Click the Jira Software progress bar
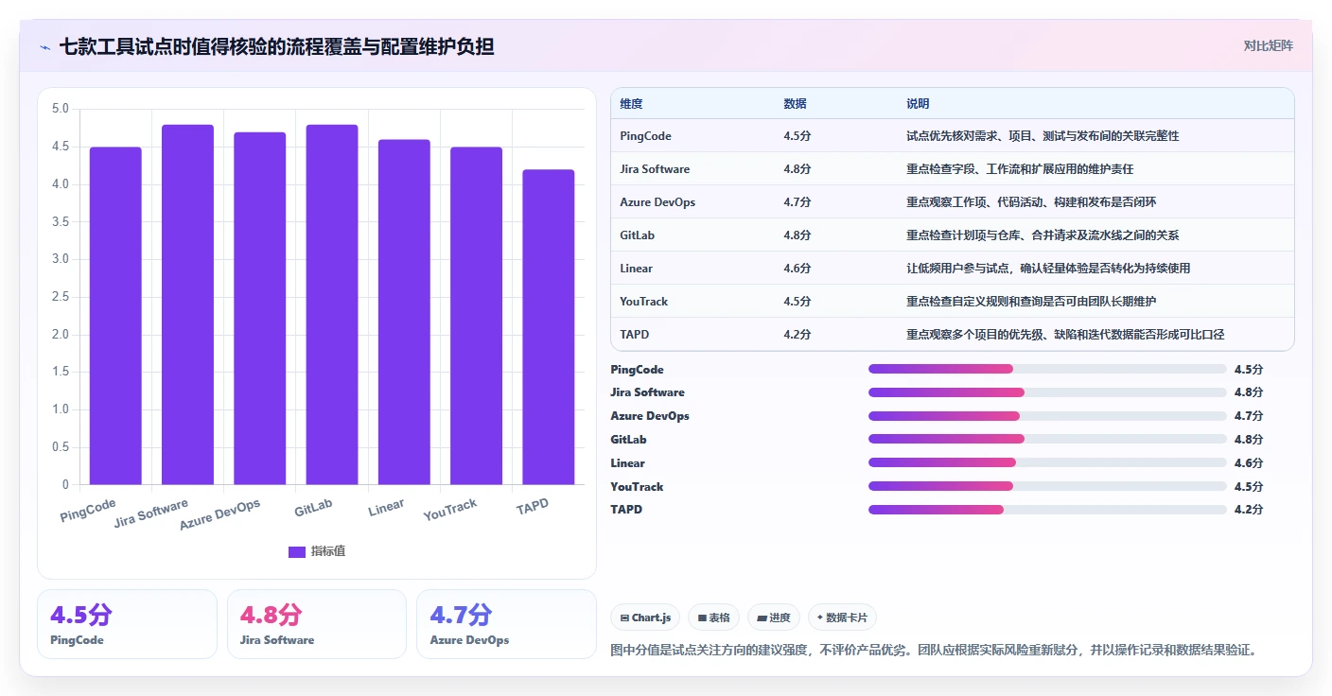1332x696 pixels. click(x=1047, y=392)
